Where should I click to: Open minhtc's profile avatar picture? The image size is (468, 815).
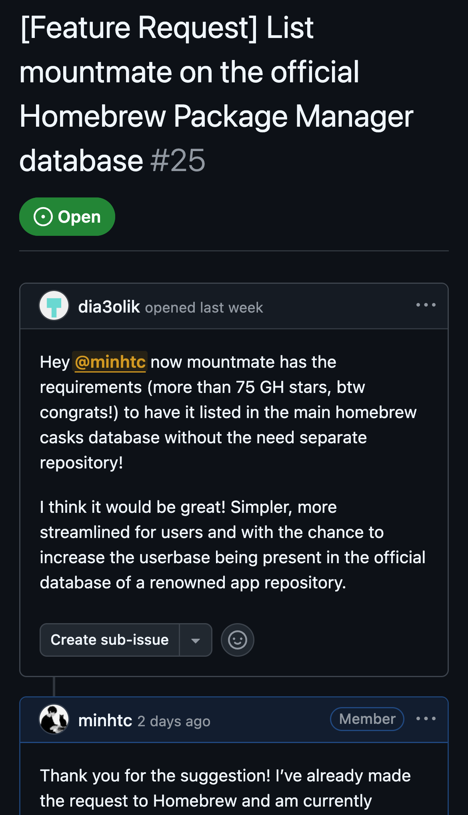point(54,719)
